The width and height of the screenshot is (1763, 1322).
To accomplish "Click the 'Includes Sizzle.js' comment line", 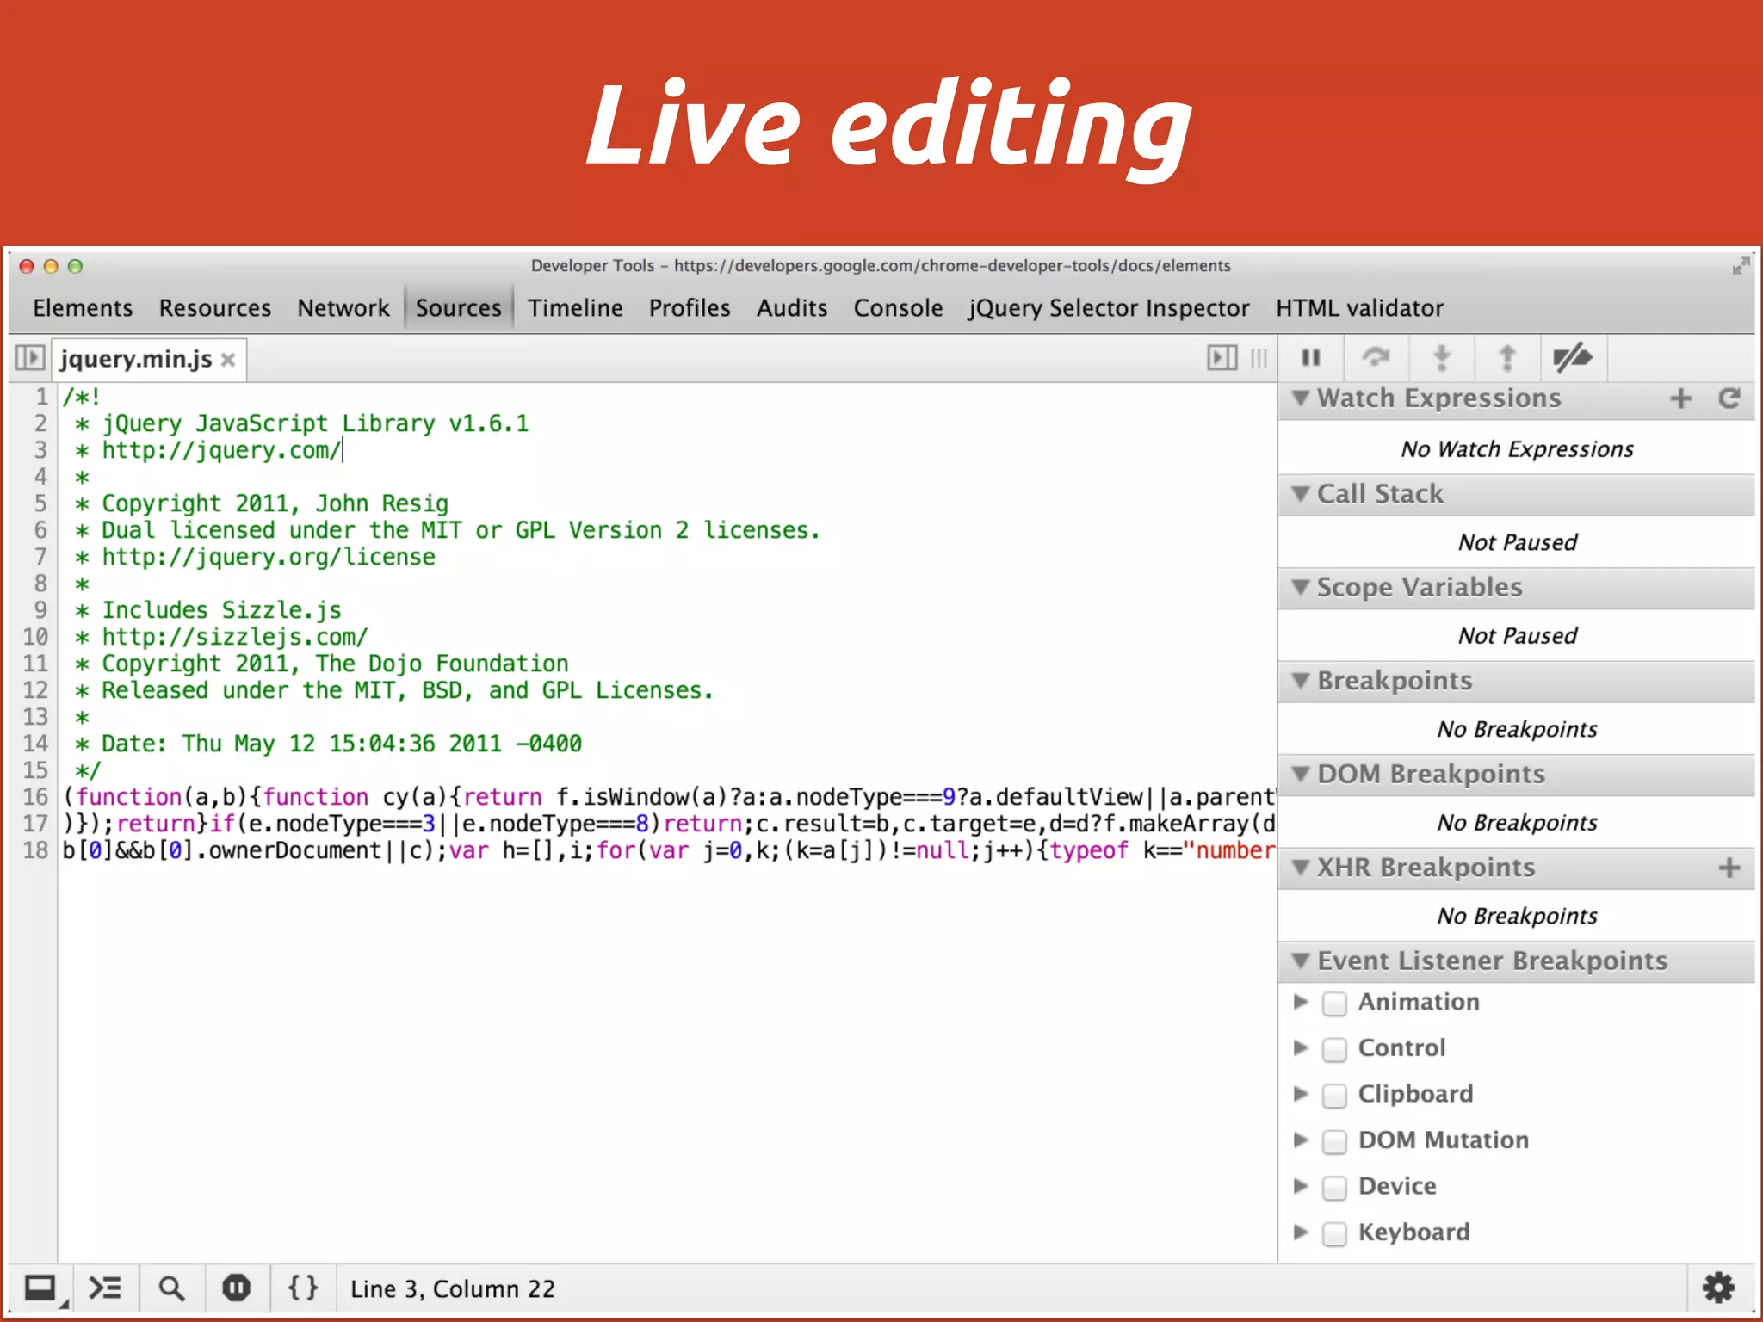I will (x=222, y=610).
